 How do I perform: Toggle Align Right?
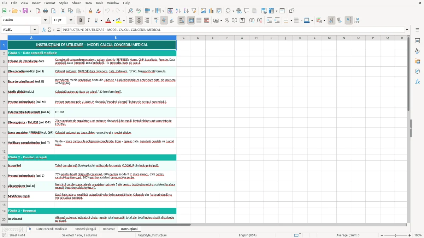tap(147, 20)
